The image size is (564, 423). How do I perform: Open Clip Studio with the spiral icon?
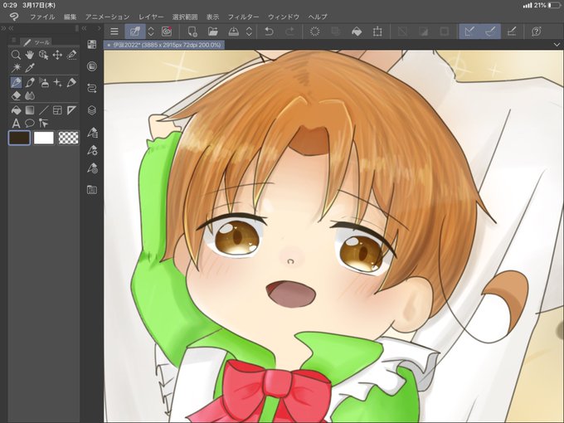[x=167, y=32]
